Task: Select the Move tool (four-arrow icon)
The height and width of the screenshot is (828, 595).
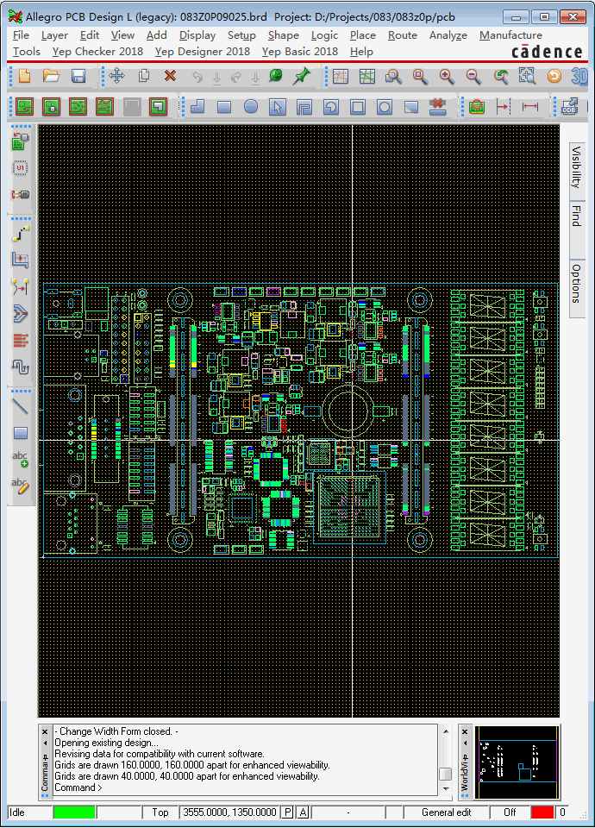Action: click(x=116, y=77)
